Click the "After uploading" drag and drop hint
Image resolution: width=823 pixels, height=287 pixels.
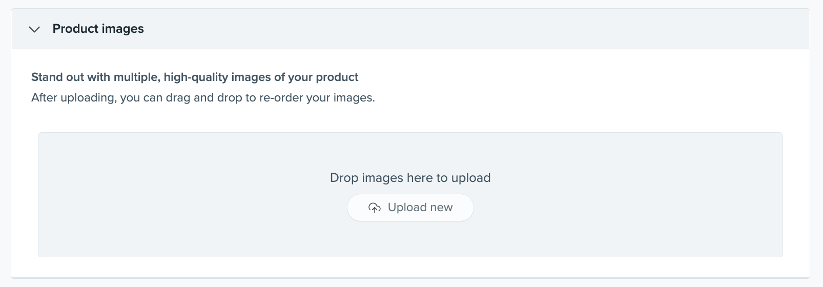pyautogui.click(x=203, y=97)
